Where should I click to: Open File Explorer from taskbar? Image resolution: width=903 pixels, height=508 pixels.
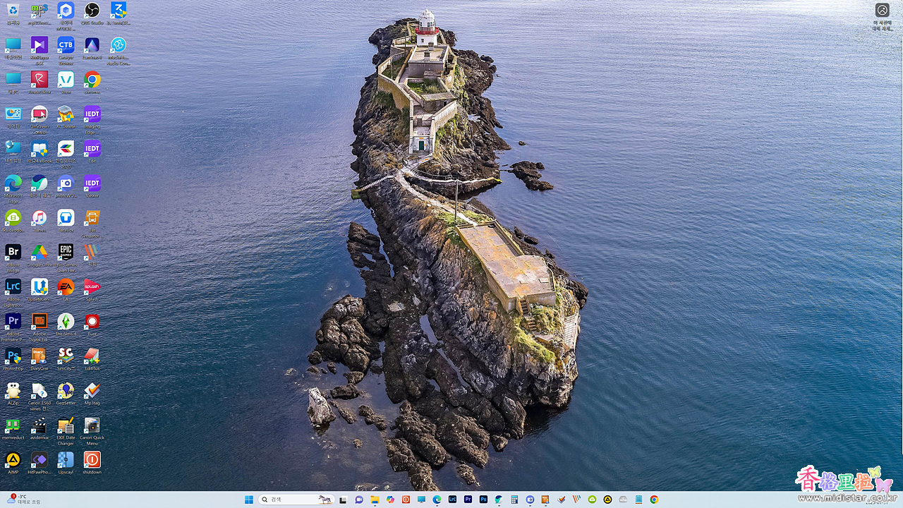(x=375, y=500)
